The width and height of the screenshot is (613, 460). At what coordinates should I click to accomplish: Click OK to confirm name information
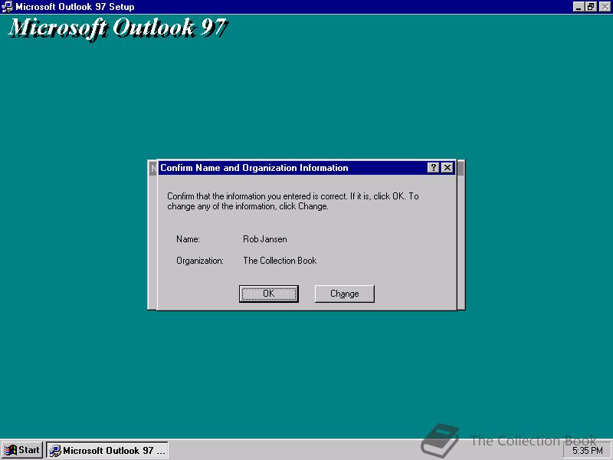[269, 294]
